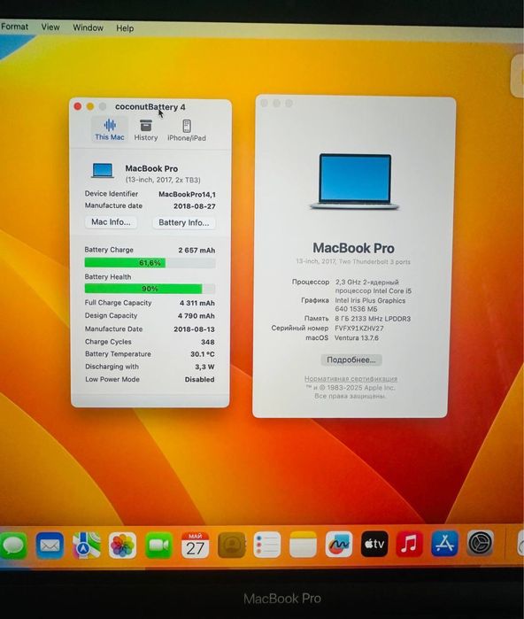Open Photos from the Dock

pos(122,545)
